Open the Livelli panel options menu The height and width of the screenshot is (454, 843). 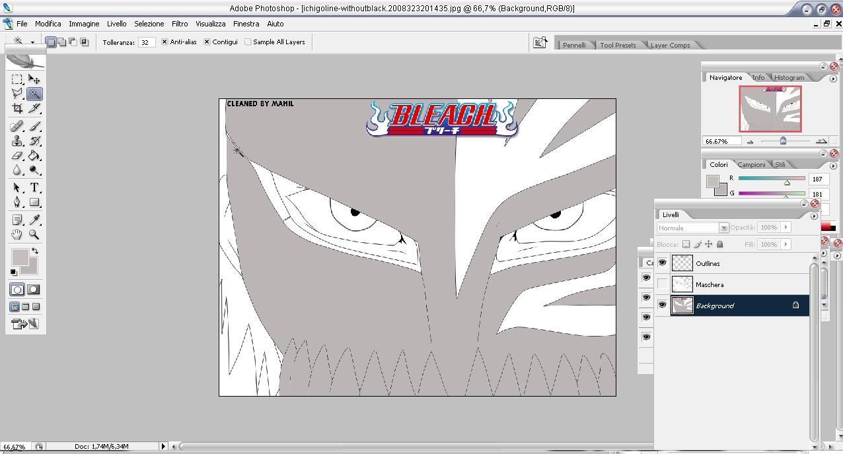pos(814,216)
